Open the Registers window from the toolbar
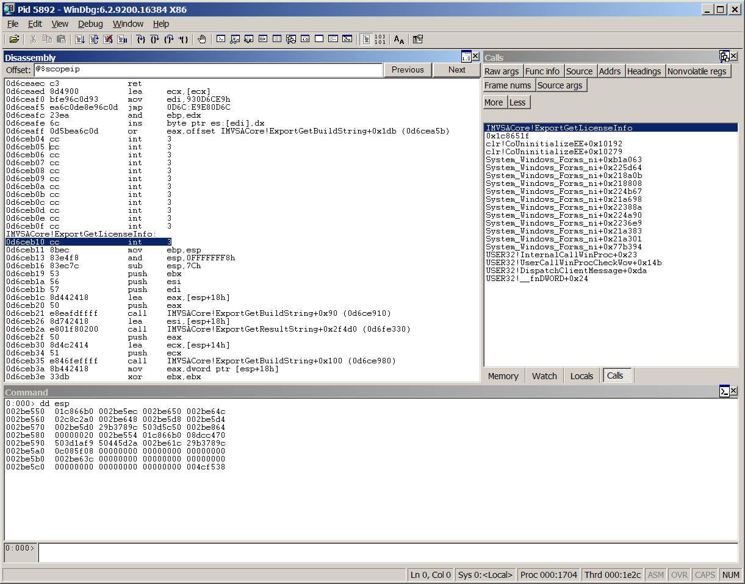745x584 pixels. point(263,39)
